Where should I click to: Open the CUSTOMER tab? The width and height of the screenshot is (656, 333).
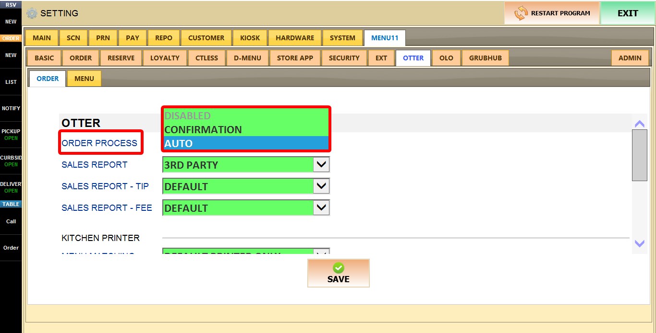(206, 38)
